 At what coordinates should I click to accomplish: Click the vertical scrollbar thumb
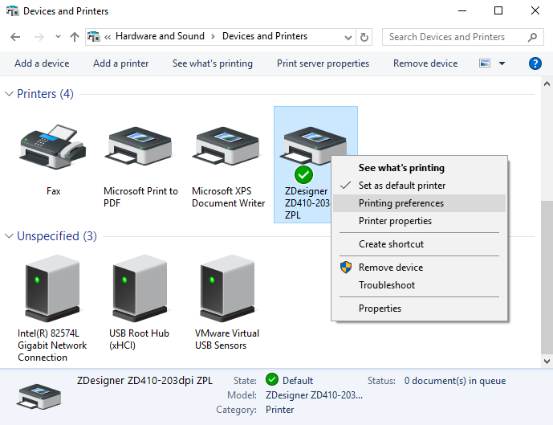547,277
